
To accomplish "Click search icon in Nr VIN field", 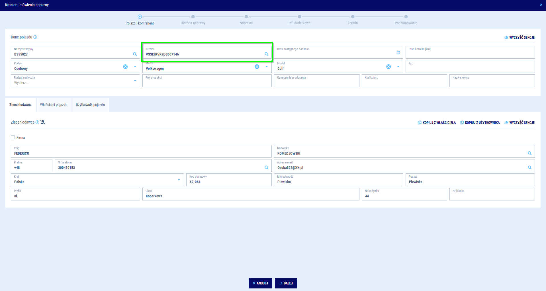I will (266, 54).
